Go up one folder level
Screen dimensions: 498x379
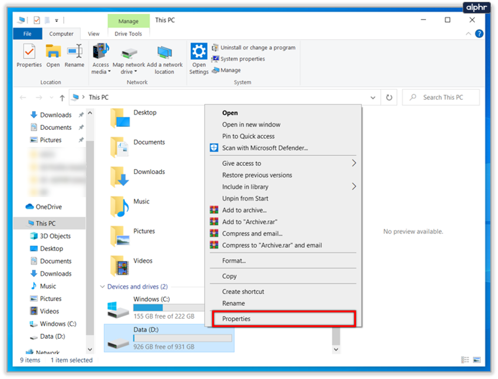(x=62, y=97)
